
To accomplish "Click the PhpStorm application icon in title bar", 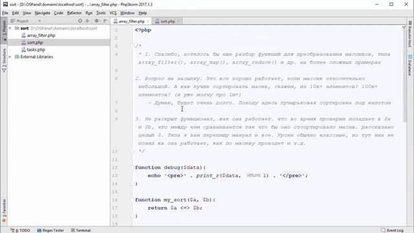I will [x=5, y=5].
